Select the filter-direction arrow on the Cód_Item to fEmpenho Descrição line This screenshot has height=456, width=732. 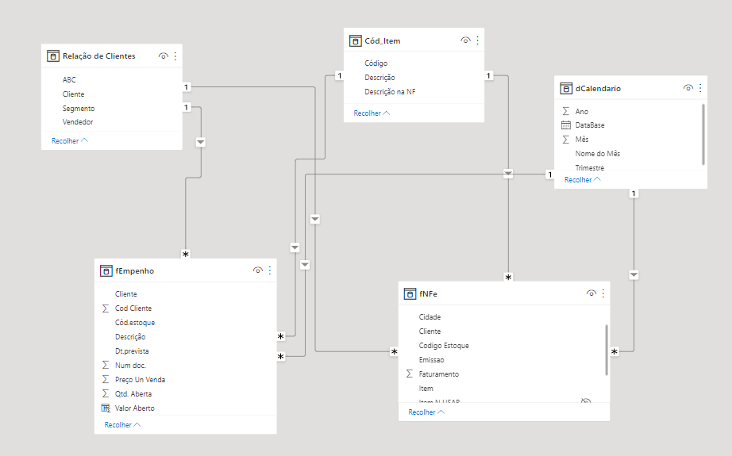click(295, 247)
